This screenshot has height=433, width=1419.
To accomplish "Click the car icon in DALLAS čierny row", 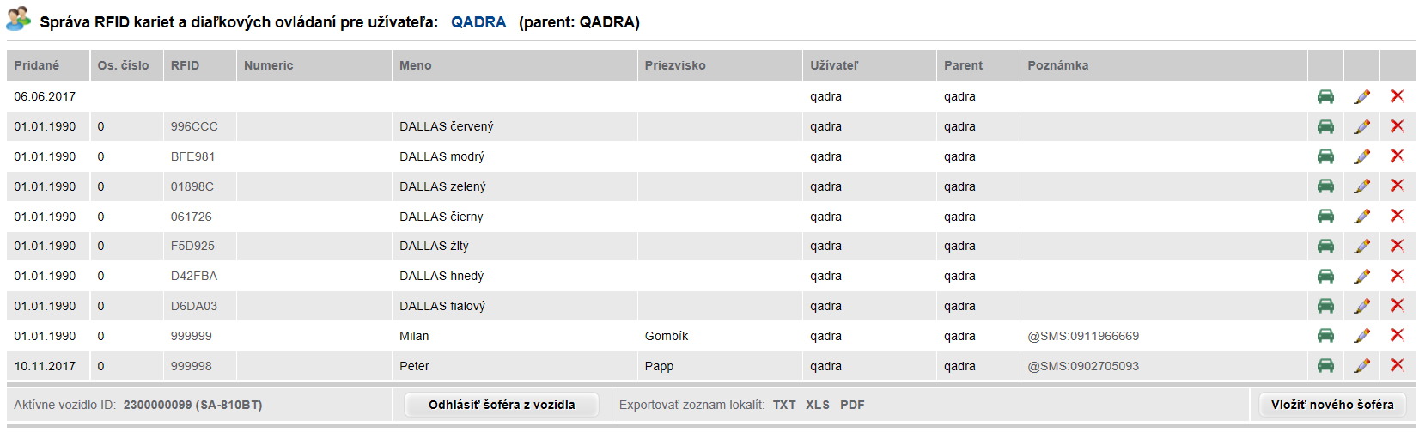I will pyautogui.click(x=1325, y=216).
